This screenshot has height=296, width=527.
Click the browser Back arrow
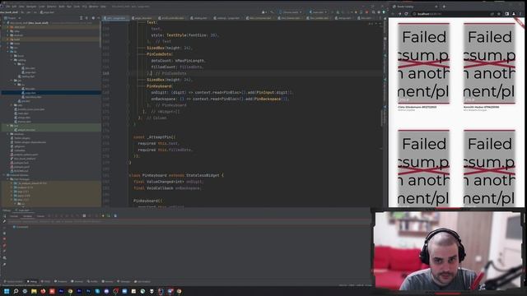pyautogui.click(x=394, y=14)
